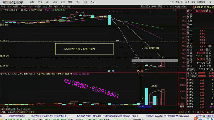The width and height of the screenshot is (214, 120).
Task: Select the 日线 daily K-line period
Action: pos(45,6)
